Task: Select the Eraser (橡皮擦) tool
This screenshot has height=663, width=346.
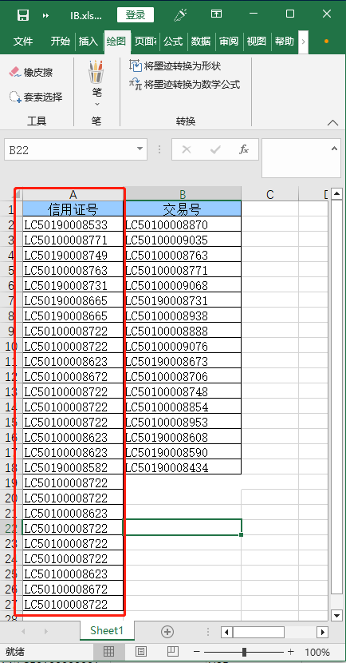Action: click(x=31, y=73)
